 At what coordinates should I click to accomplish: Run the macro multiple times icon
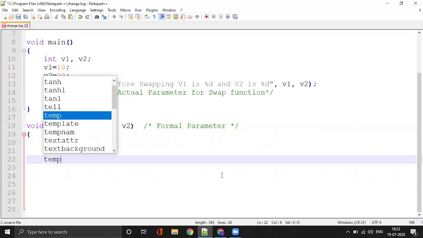click(228, 17)
